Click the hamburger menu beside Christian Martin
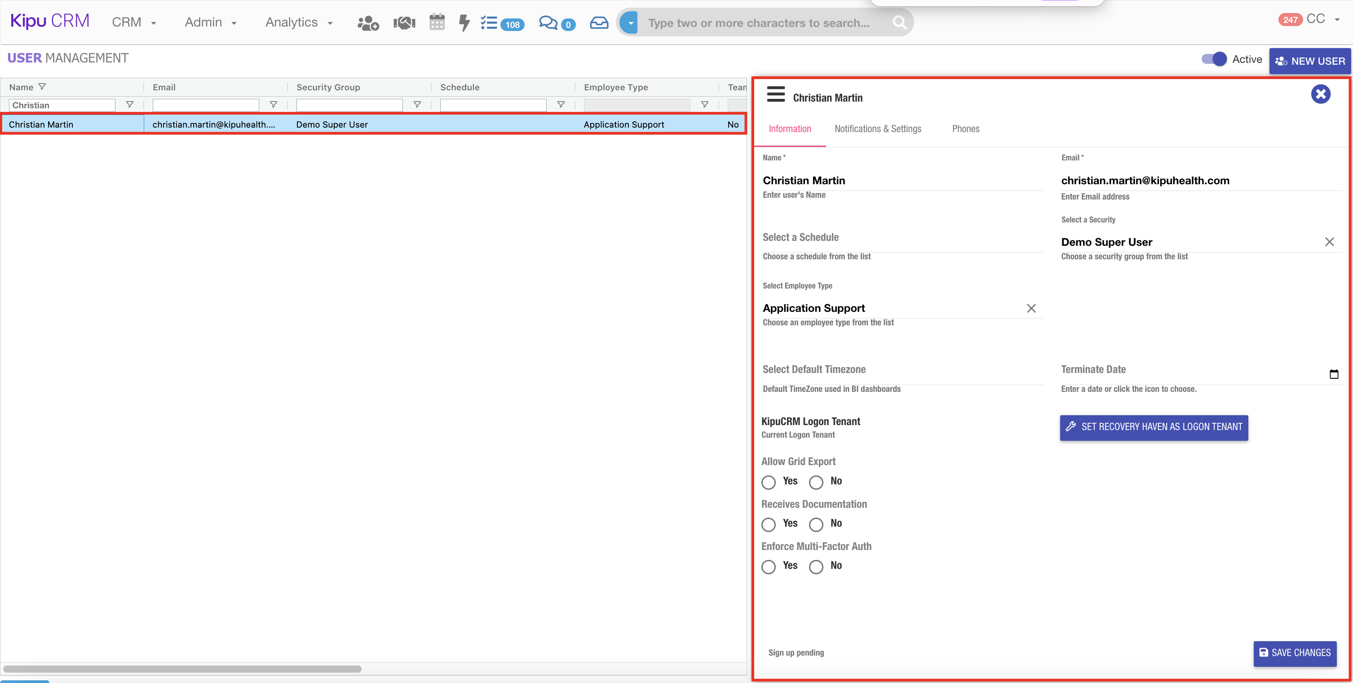The height and width of the screenshot is (683, 1353). pyautogui.click(x=776, y=94)
